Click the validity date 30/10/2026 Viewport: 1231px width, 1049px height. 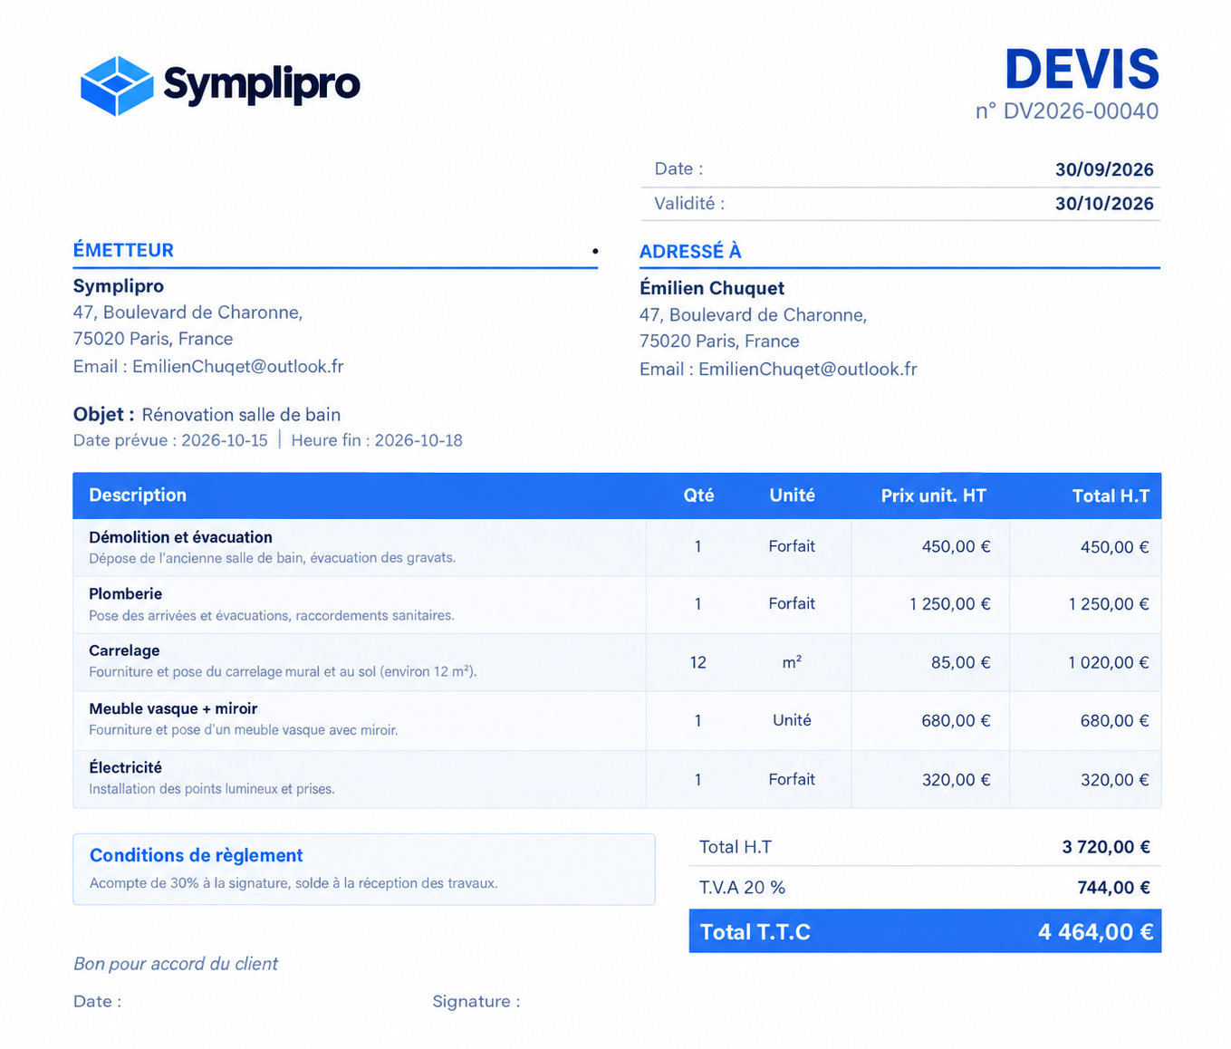[1104, 204]
